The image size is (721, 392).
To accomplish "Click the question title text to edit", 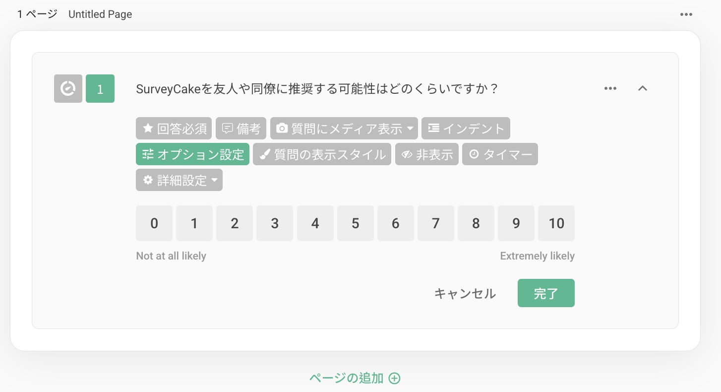I will [317, 89].
